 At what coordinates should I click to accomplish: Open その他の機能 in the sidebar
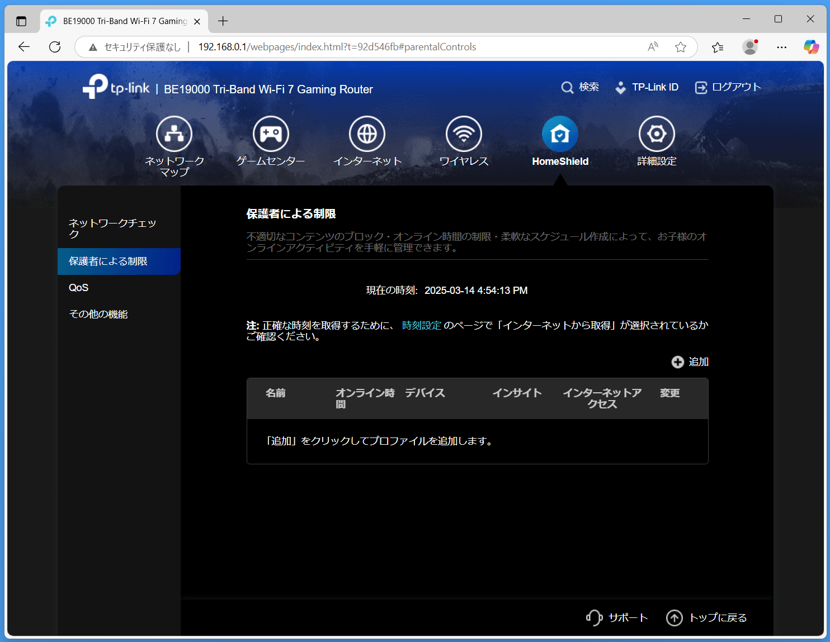119,315
